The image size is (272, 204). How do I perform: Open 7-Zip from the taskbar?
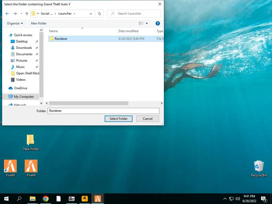(72, 199)
